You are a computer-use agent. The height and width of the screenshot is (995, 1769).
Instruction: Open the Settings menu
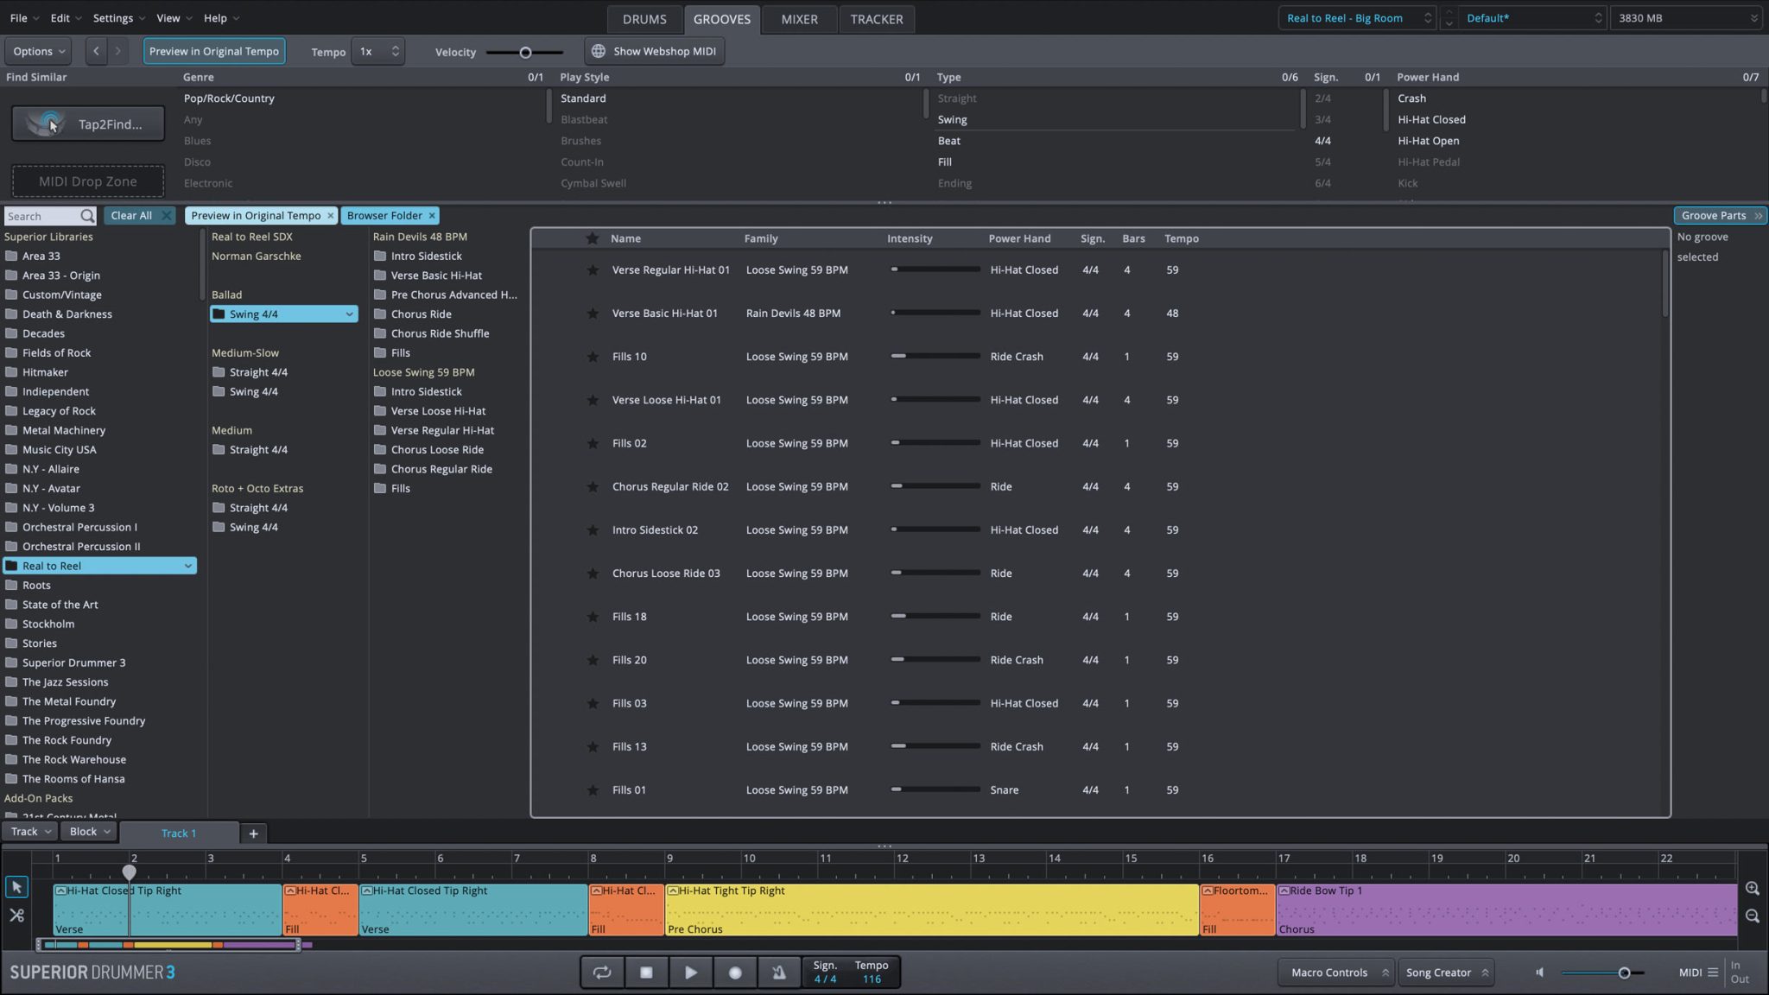[x=119, y=18]
